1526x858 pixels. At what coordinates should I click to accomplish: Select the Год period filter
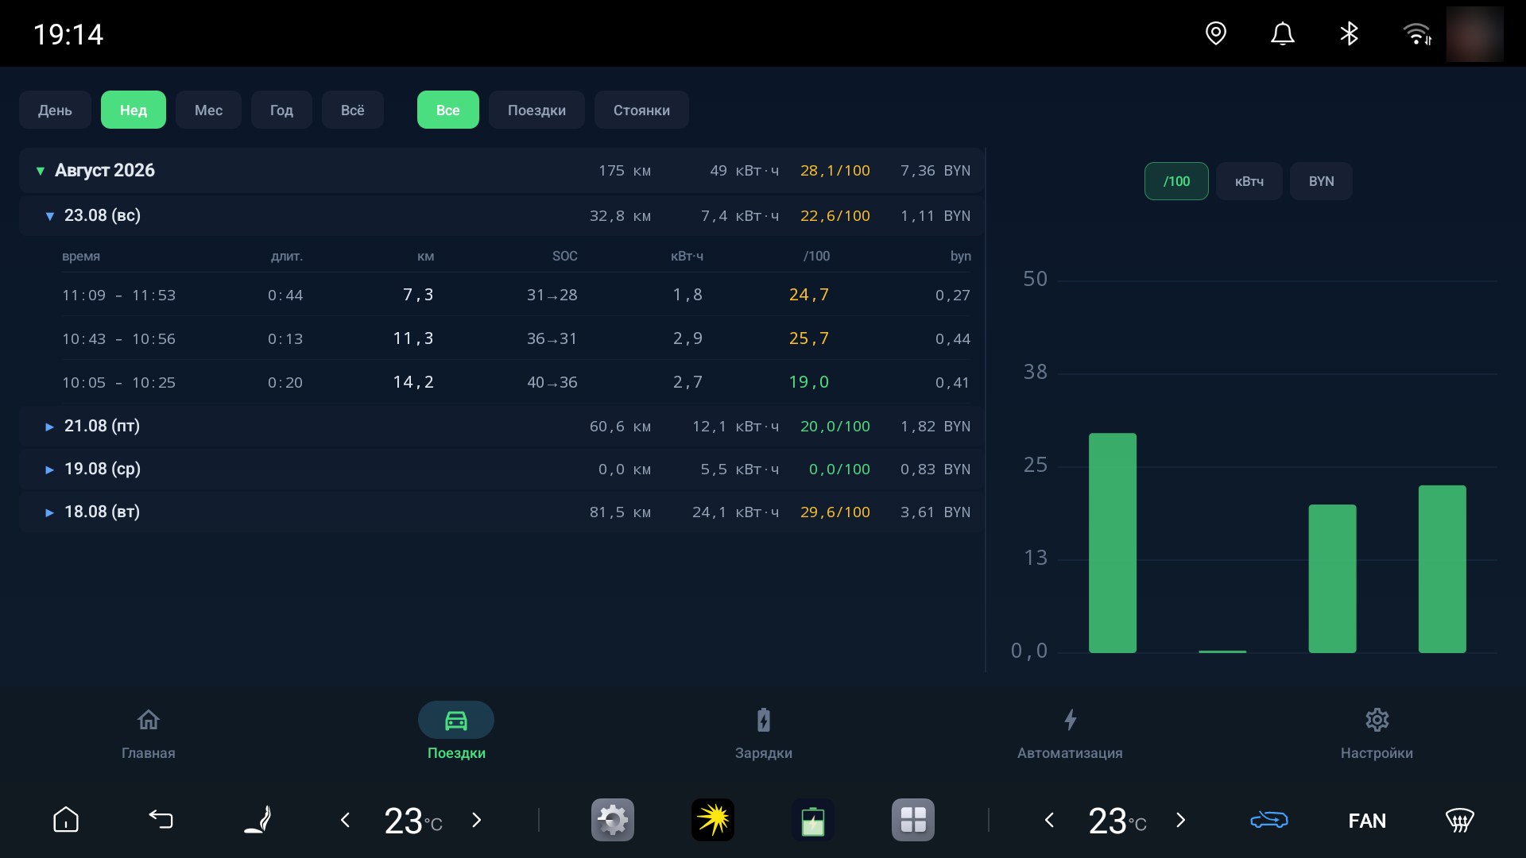click(281, 110)
